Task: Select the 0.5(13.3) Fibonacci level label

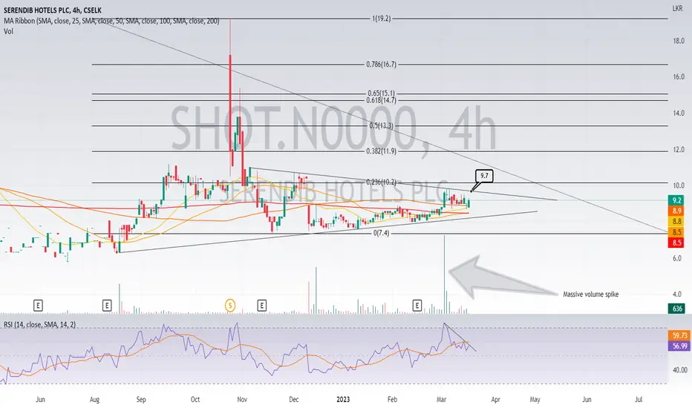Action: [x=382, y=125]
